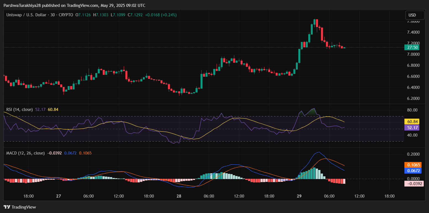429x213 pixels.
Task: Click the 7.0000 level on price axis
Action: pyautogui.click(x=414, y=54)
